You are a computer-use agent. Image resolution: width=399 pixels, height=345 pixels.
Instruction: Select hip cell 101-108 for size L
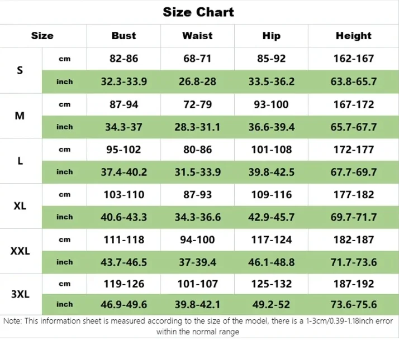(271, 150)
